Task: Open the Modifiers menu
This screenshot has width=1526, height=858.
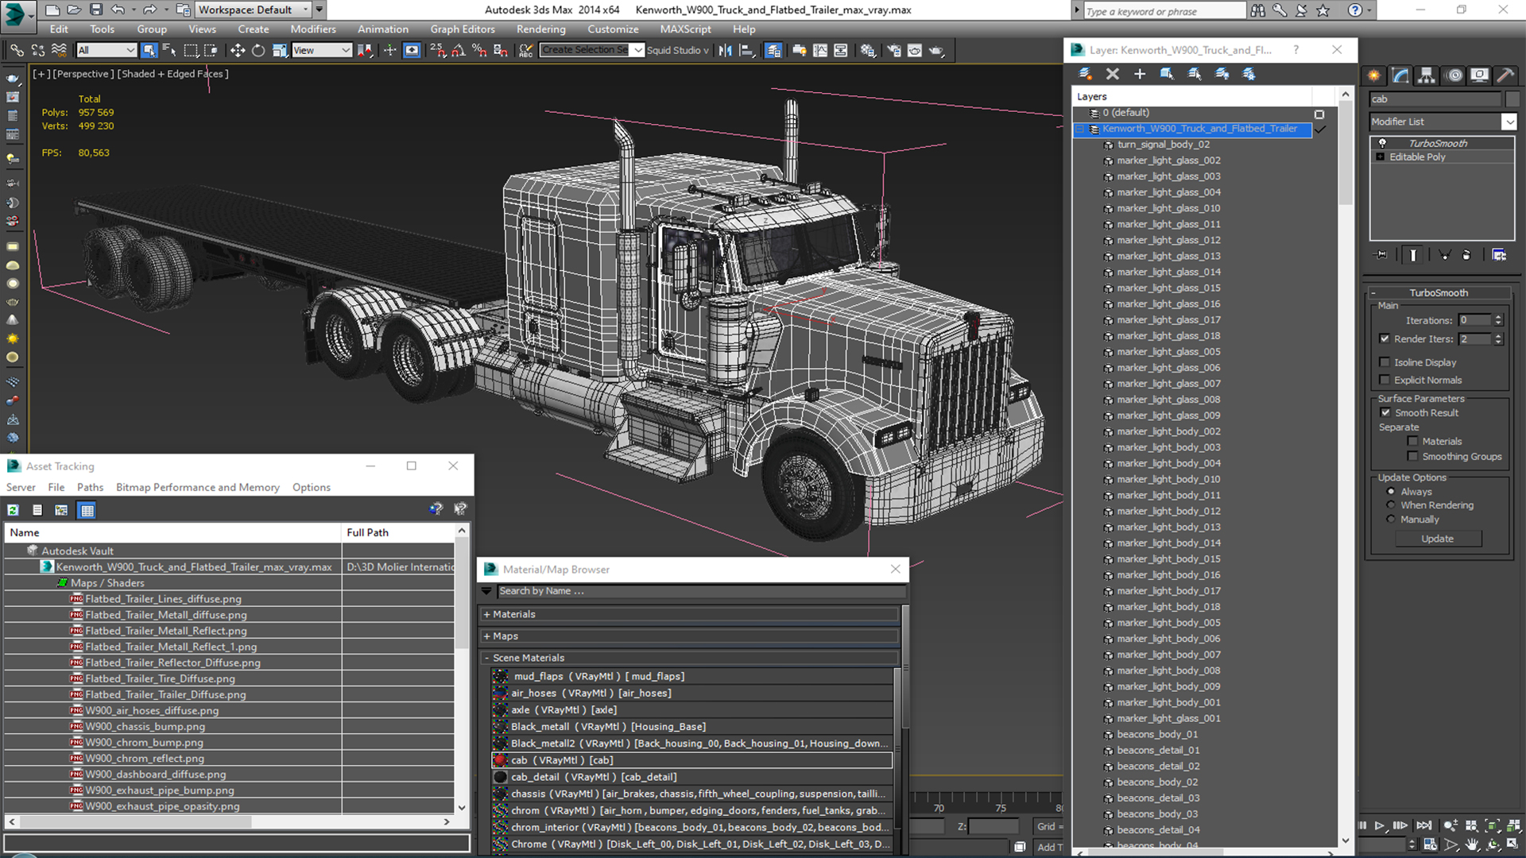Action: pyautogui.click(x=313, y=29)
